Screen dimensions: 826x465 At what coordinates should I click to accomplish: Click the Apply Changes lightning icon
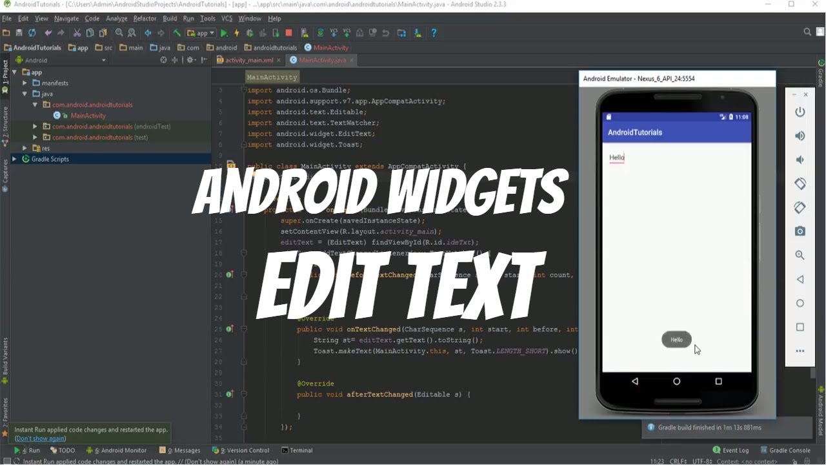(x=237, y=33)
